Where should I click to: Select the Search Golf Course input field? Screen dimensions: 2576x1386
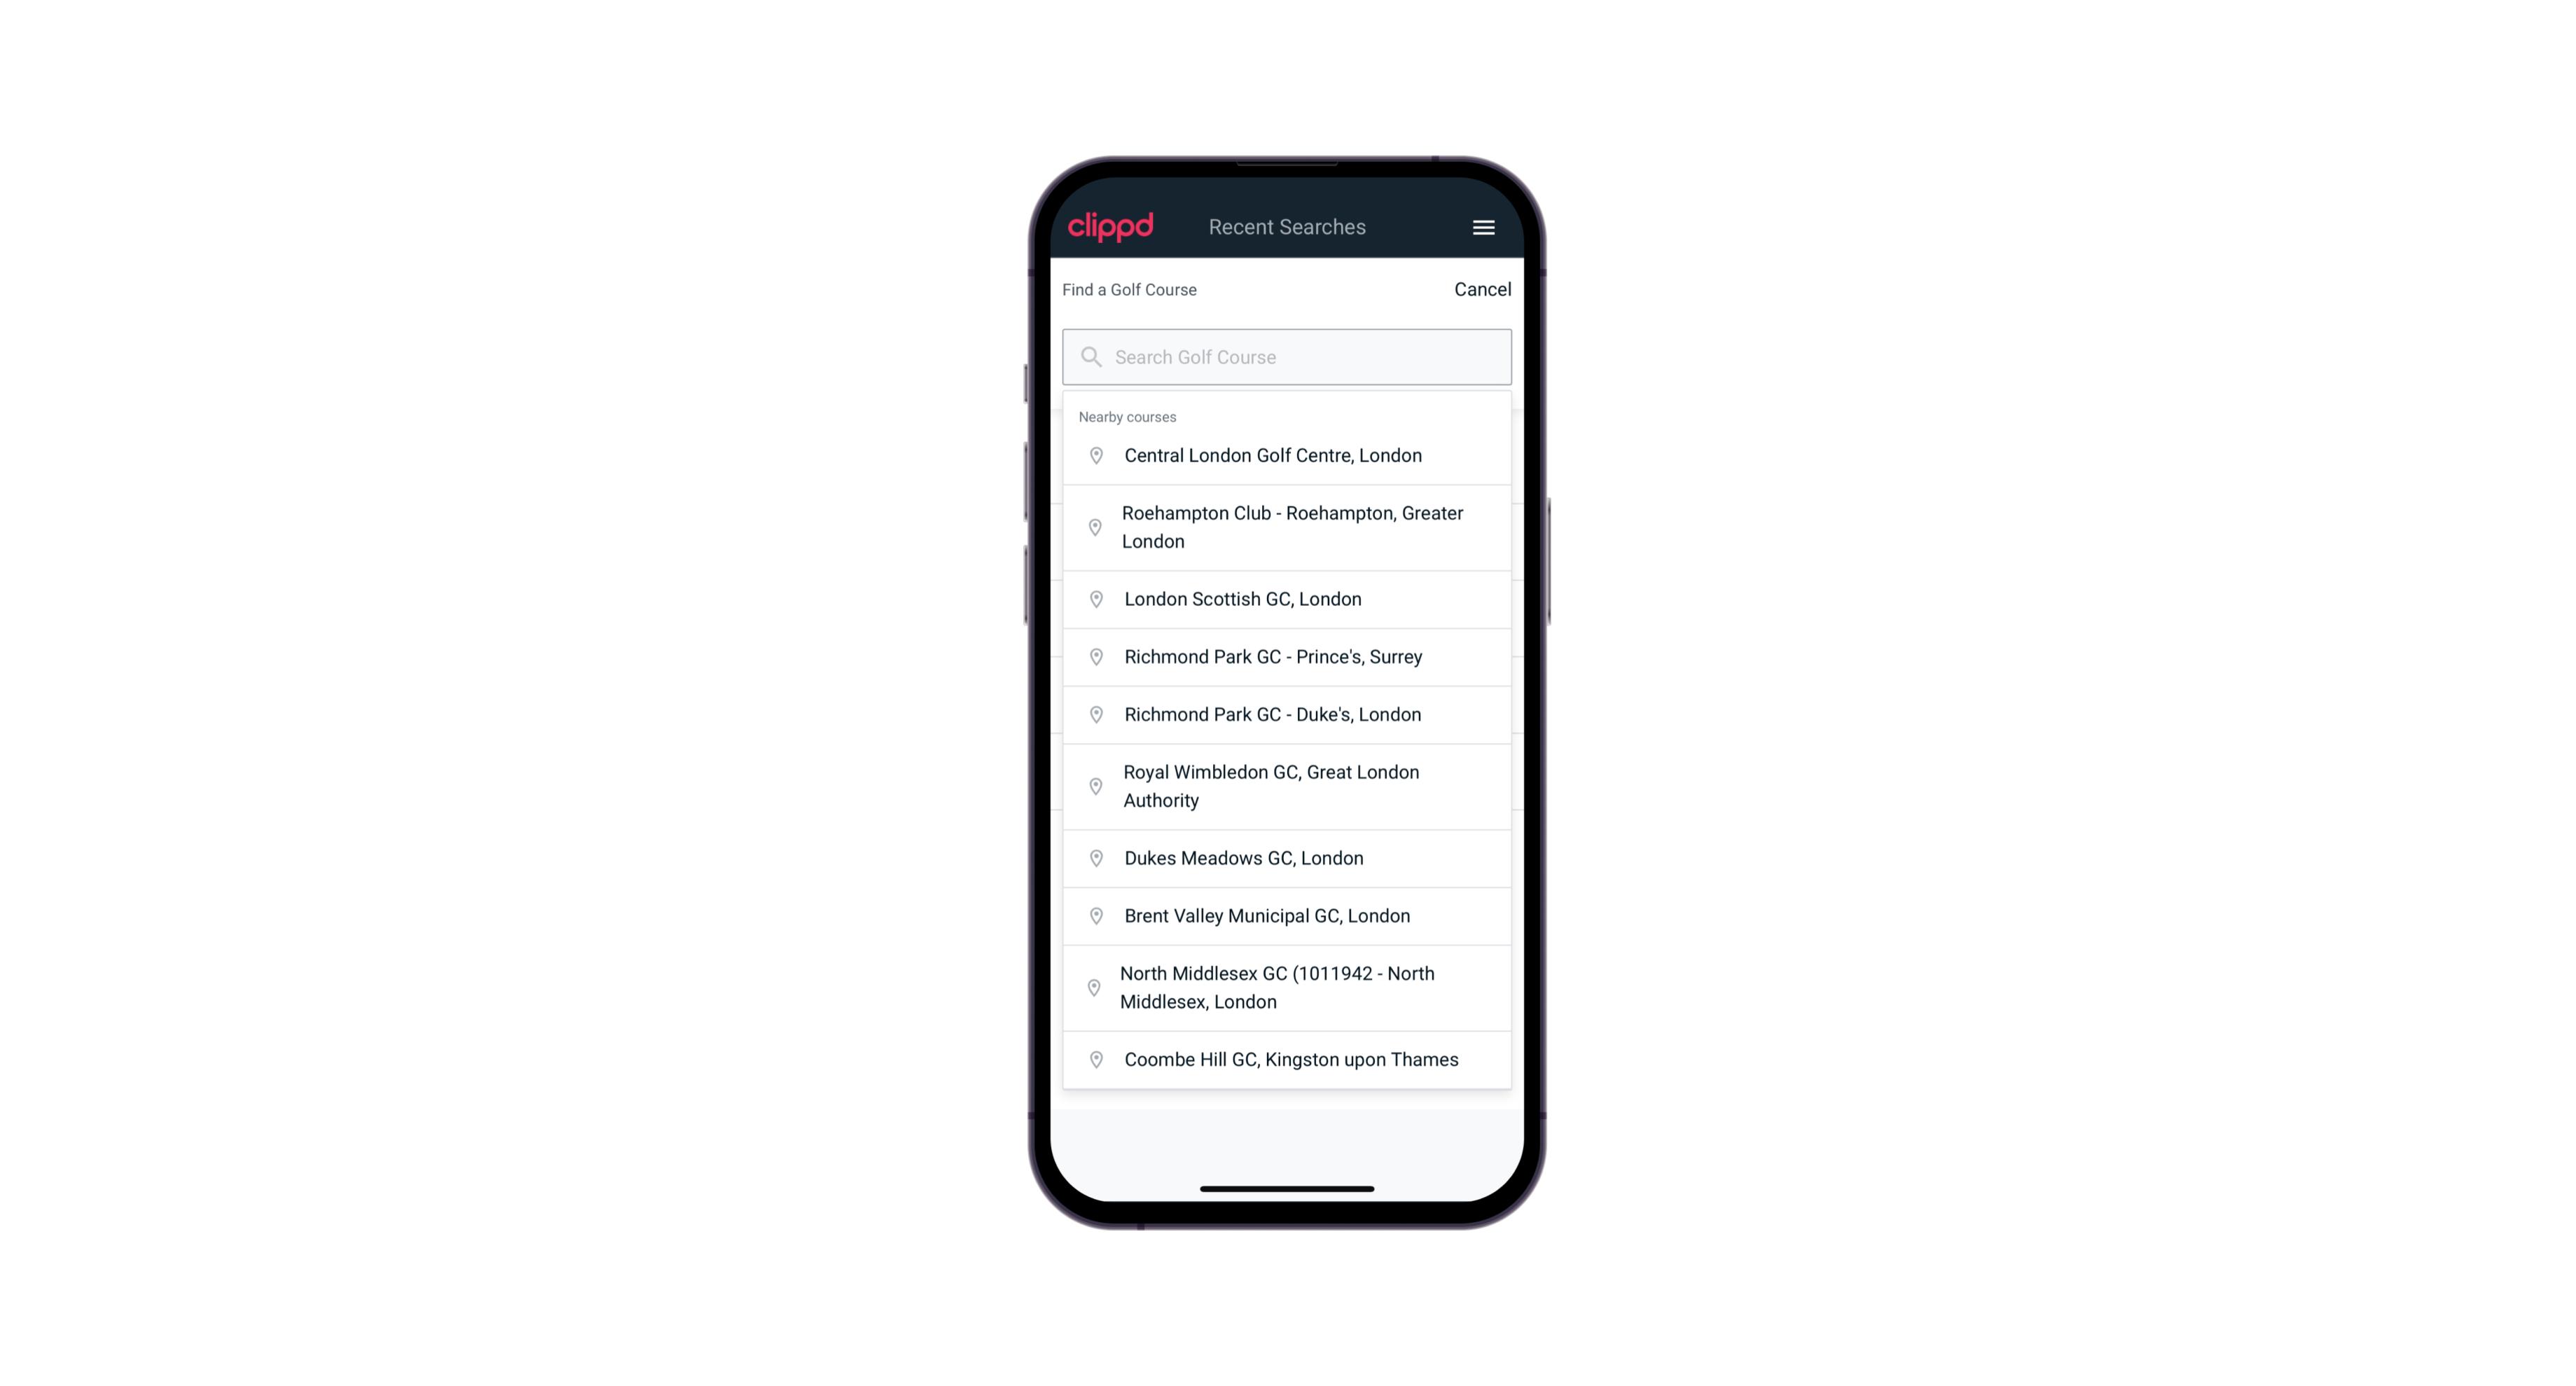click(1287, 355)
